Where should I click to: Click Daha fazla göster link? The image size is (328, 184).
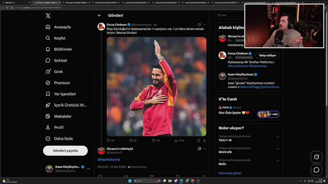pos(230,173)
